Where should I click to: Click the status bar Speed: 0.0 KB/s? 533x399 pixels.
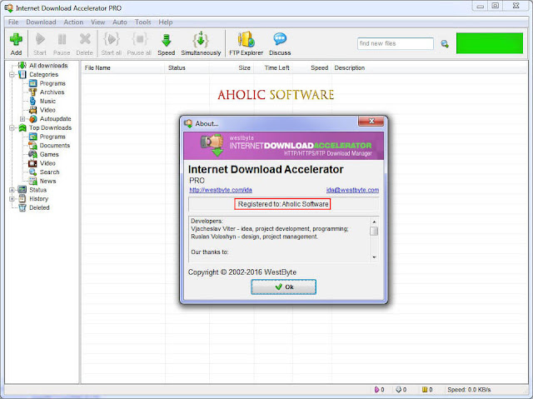click(469, 390)
